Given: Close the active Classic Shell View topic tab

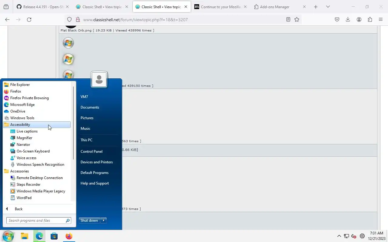Looking at the screenshot, I should 186,7.
